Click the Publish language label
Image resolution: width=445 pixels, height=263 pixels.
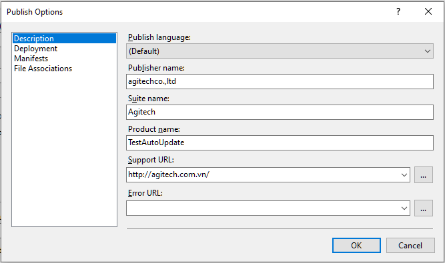point(159,37)
